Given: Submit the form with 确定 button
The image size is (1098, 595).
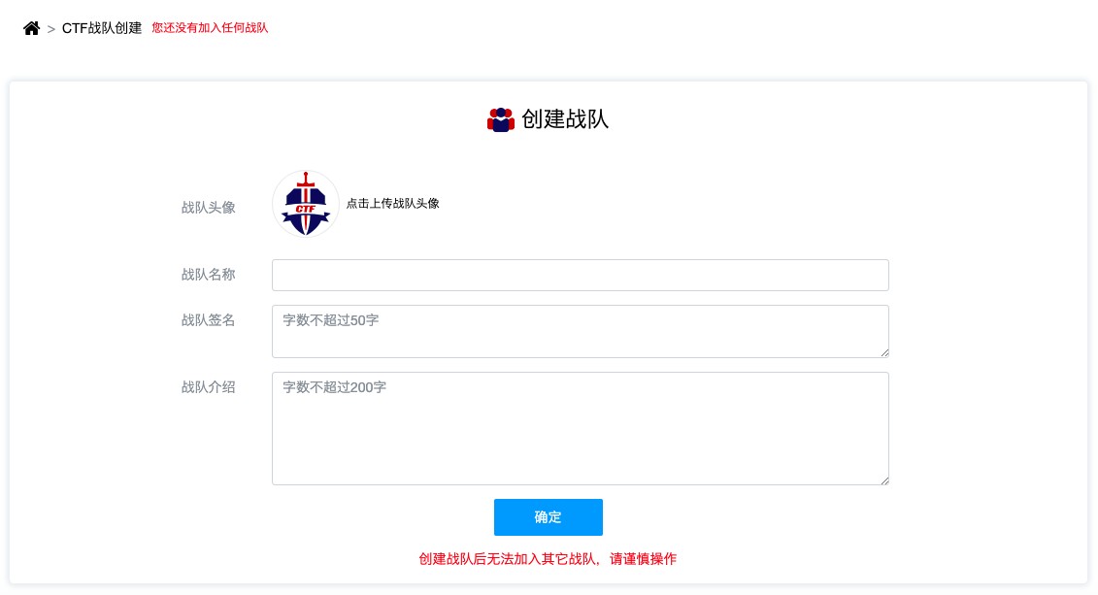Looking at the screenshot, I should click(549, 517).
